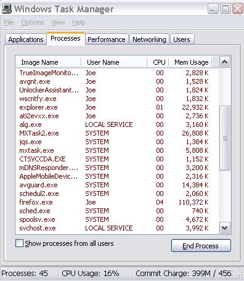Sort by Mem Usage column header
The height and width of the screenshot is (281, 244).
pos(190,62)
